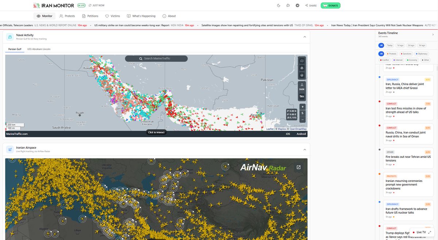Viewport: 438px width, 240px height.
Task: Open event about joint letter to IAEA chief
Action: pyautogui.click(x=408, y=86)
